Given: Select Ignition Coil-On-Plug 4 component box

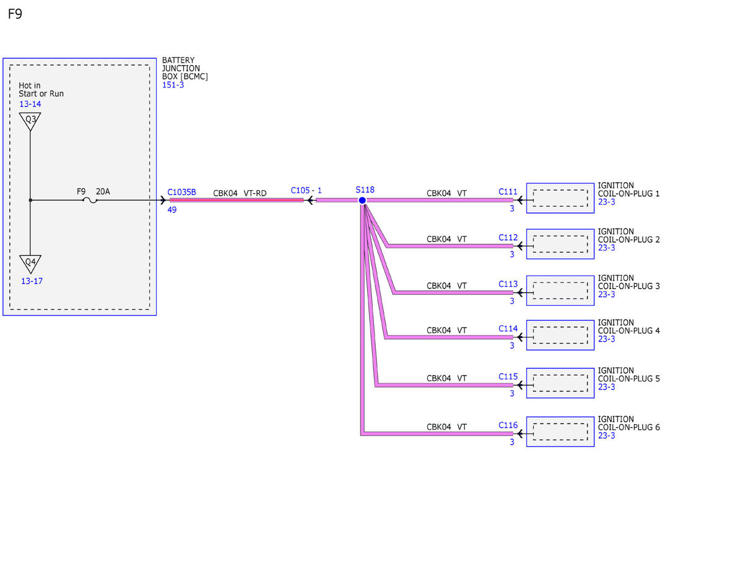Looking at the screenshot, I should (560, 335).
